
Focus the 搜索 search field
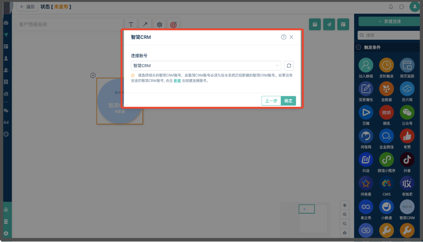click(389, 35)
